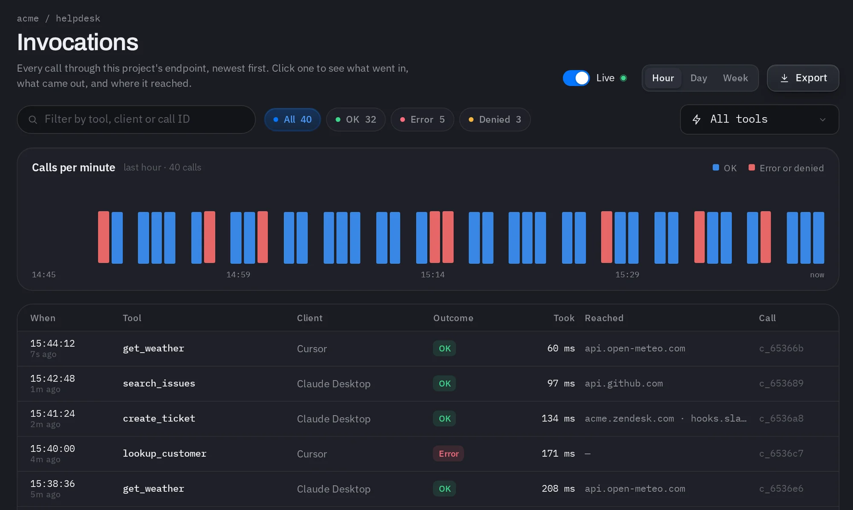The width and height of the screenshot is (853, 510).
Task: Click the Tool column header
Action: tap(132, 318)
